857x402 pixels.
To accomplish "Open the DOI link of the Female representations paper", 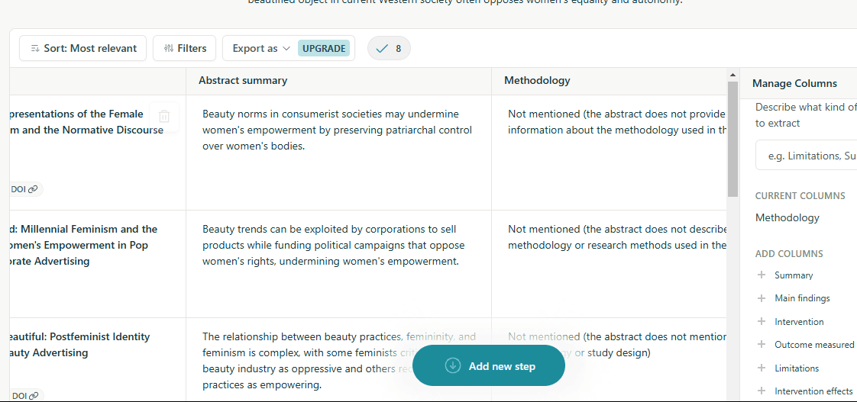I will pyautogui.click(x=24, y=189).
